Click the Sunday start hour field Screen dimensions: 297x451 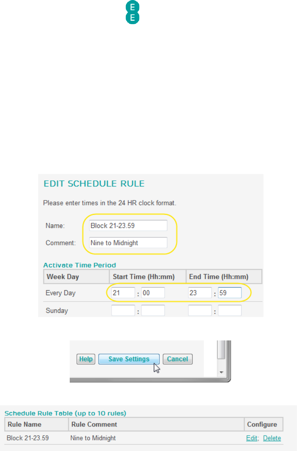123,310
